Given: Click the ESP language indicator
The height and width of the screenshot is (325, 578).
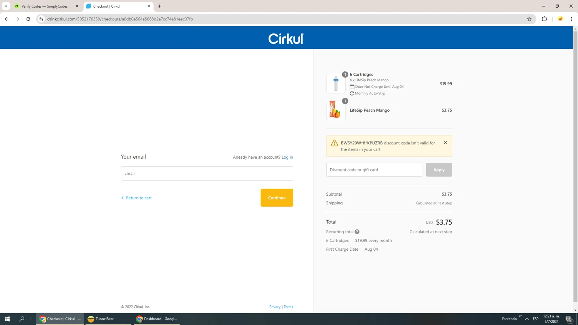Looking at the screenshot, I should tap(536, 319).
